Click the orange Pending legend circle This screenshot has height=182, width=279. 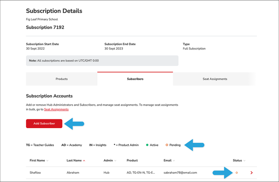[x=167, y=145]
